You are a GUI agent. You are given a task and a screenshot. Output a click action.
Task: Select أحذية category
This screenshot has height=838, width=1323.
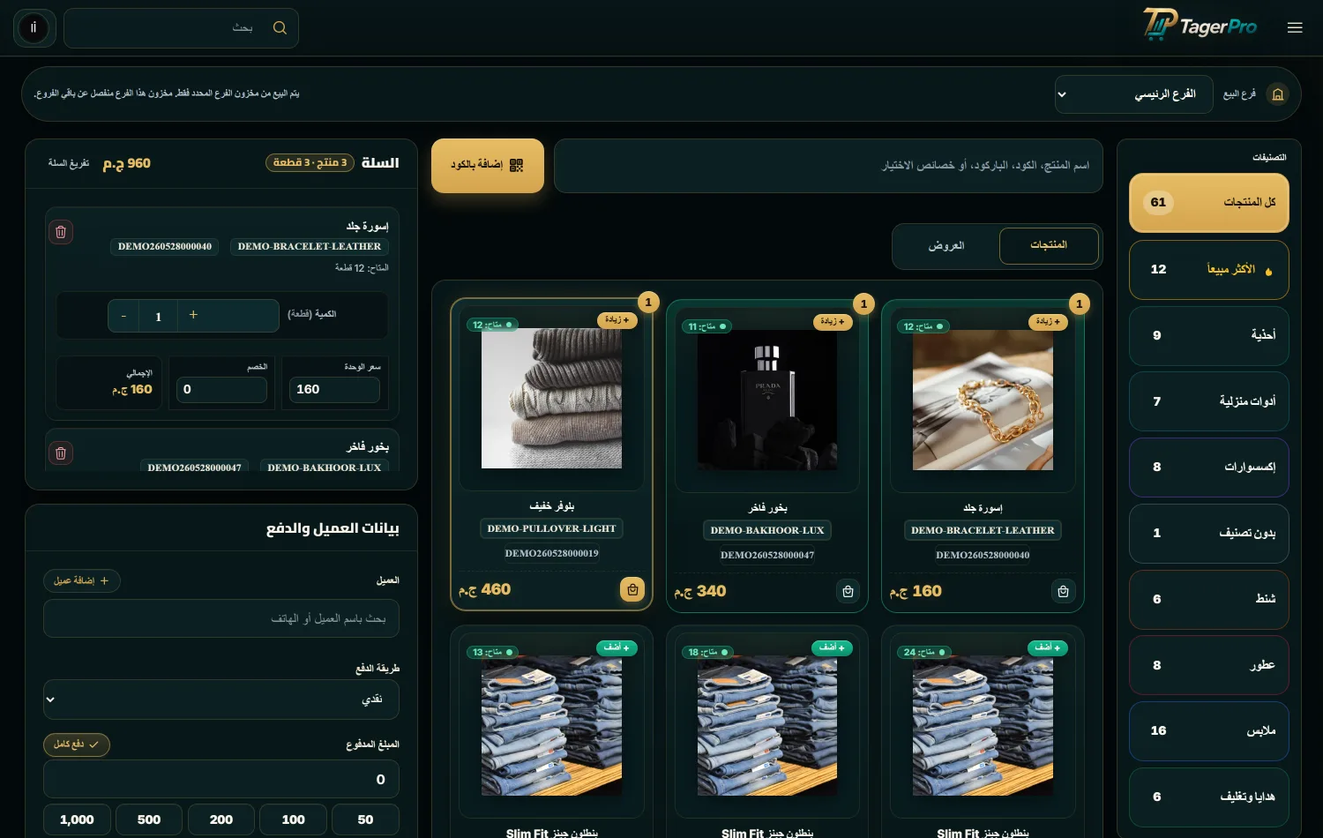(x=1209, y=336)
